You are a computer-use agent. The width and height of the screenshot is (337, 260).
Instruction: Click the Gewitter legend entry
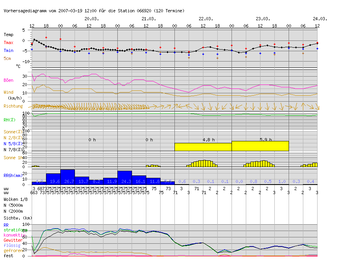pos(13,240)
